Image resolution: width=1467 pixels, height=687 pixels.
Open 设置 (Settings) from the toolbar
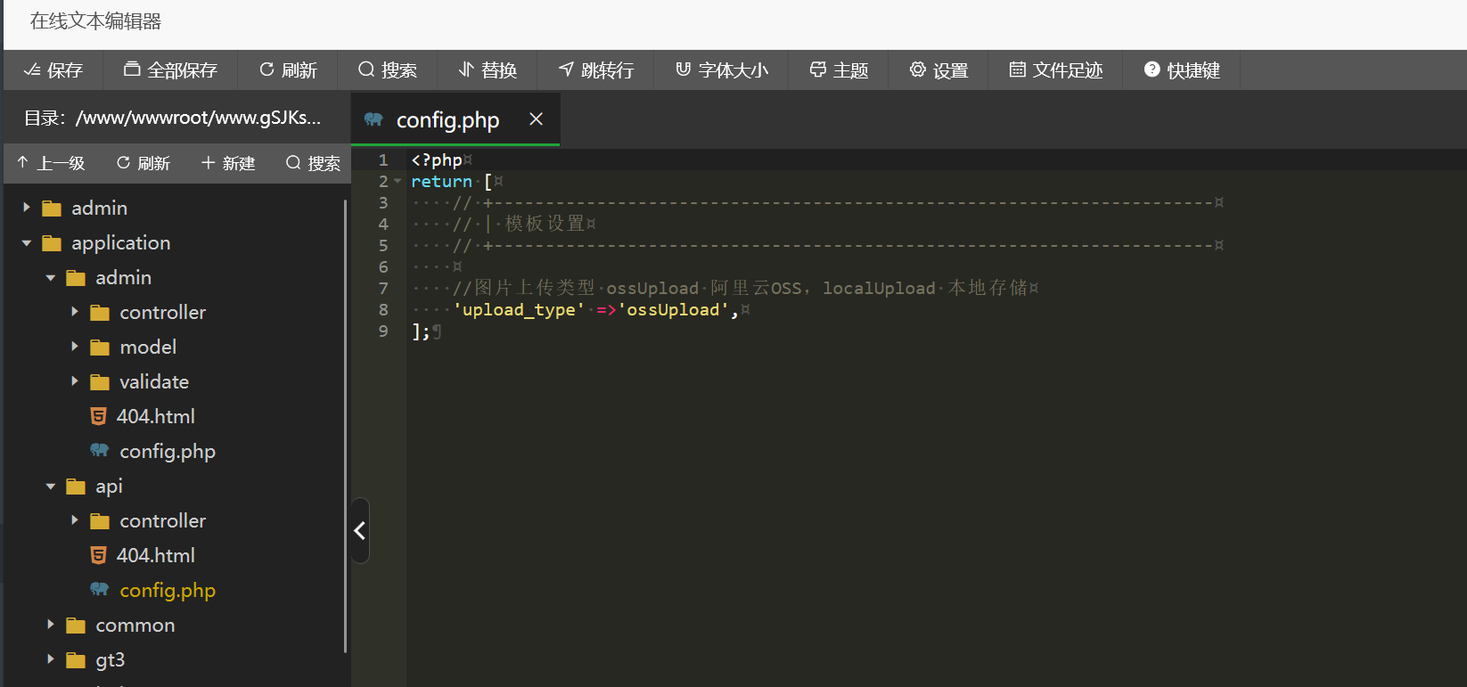pyautogui.click(x=938, y=70)
